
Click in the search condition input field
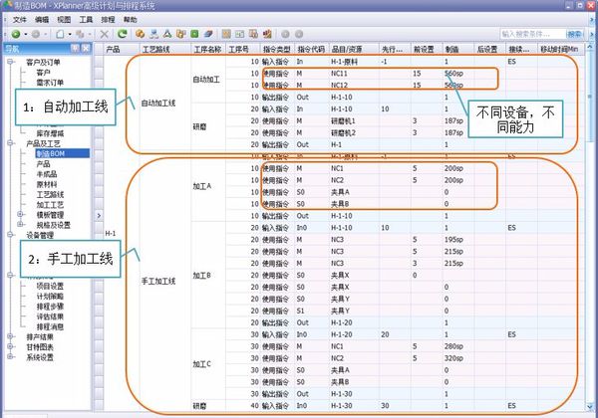(x=533, y=34)
